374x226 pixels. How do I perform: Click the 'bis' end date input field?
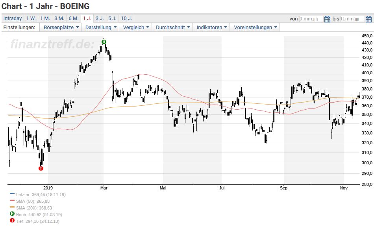352,19
